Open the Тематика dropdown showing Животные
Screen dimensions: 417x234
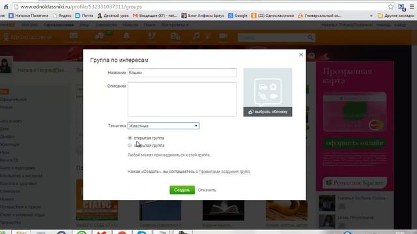[x=164, y=125]
